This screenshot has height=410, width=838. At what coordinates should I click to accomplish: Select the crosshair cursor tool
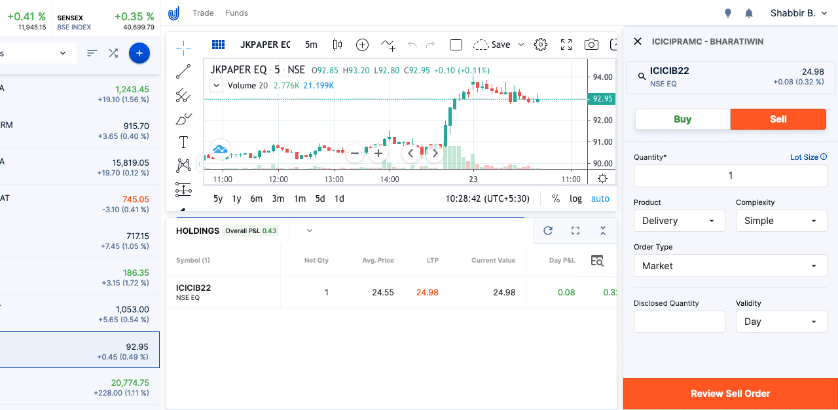[183, 47]
